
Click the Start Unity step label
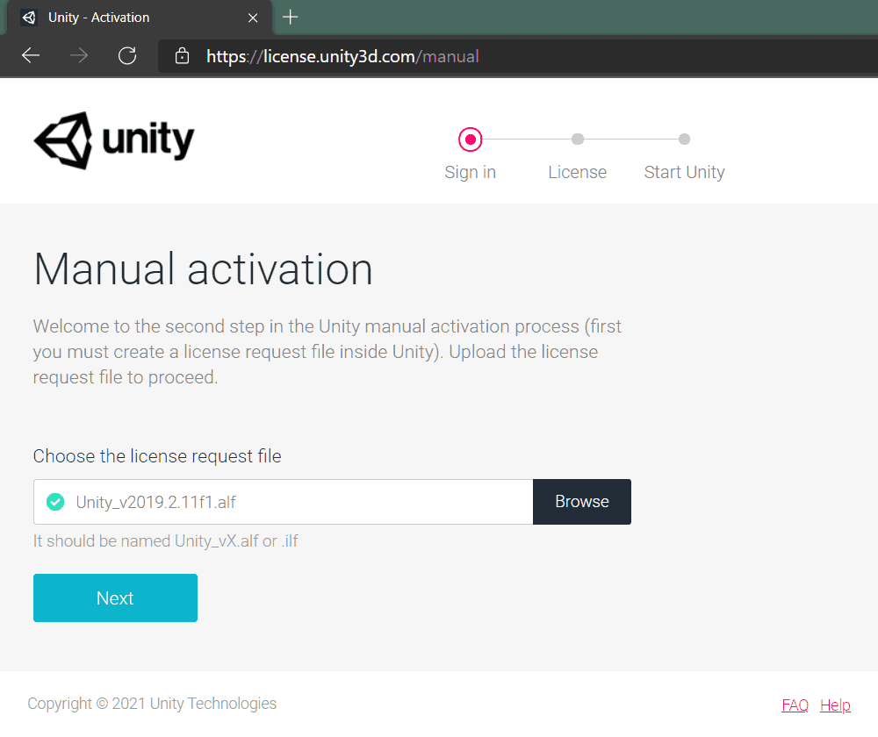point(685,172)
